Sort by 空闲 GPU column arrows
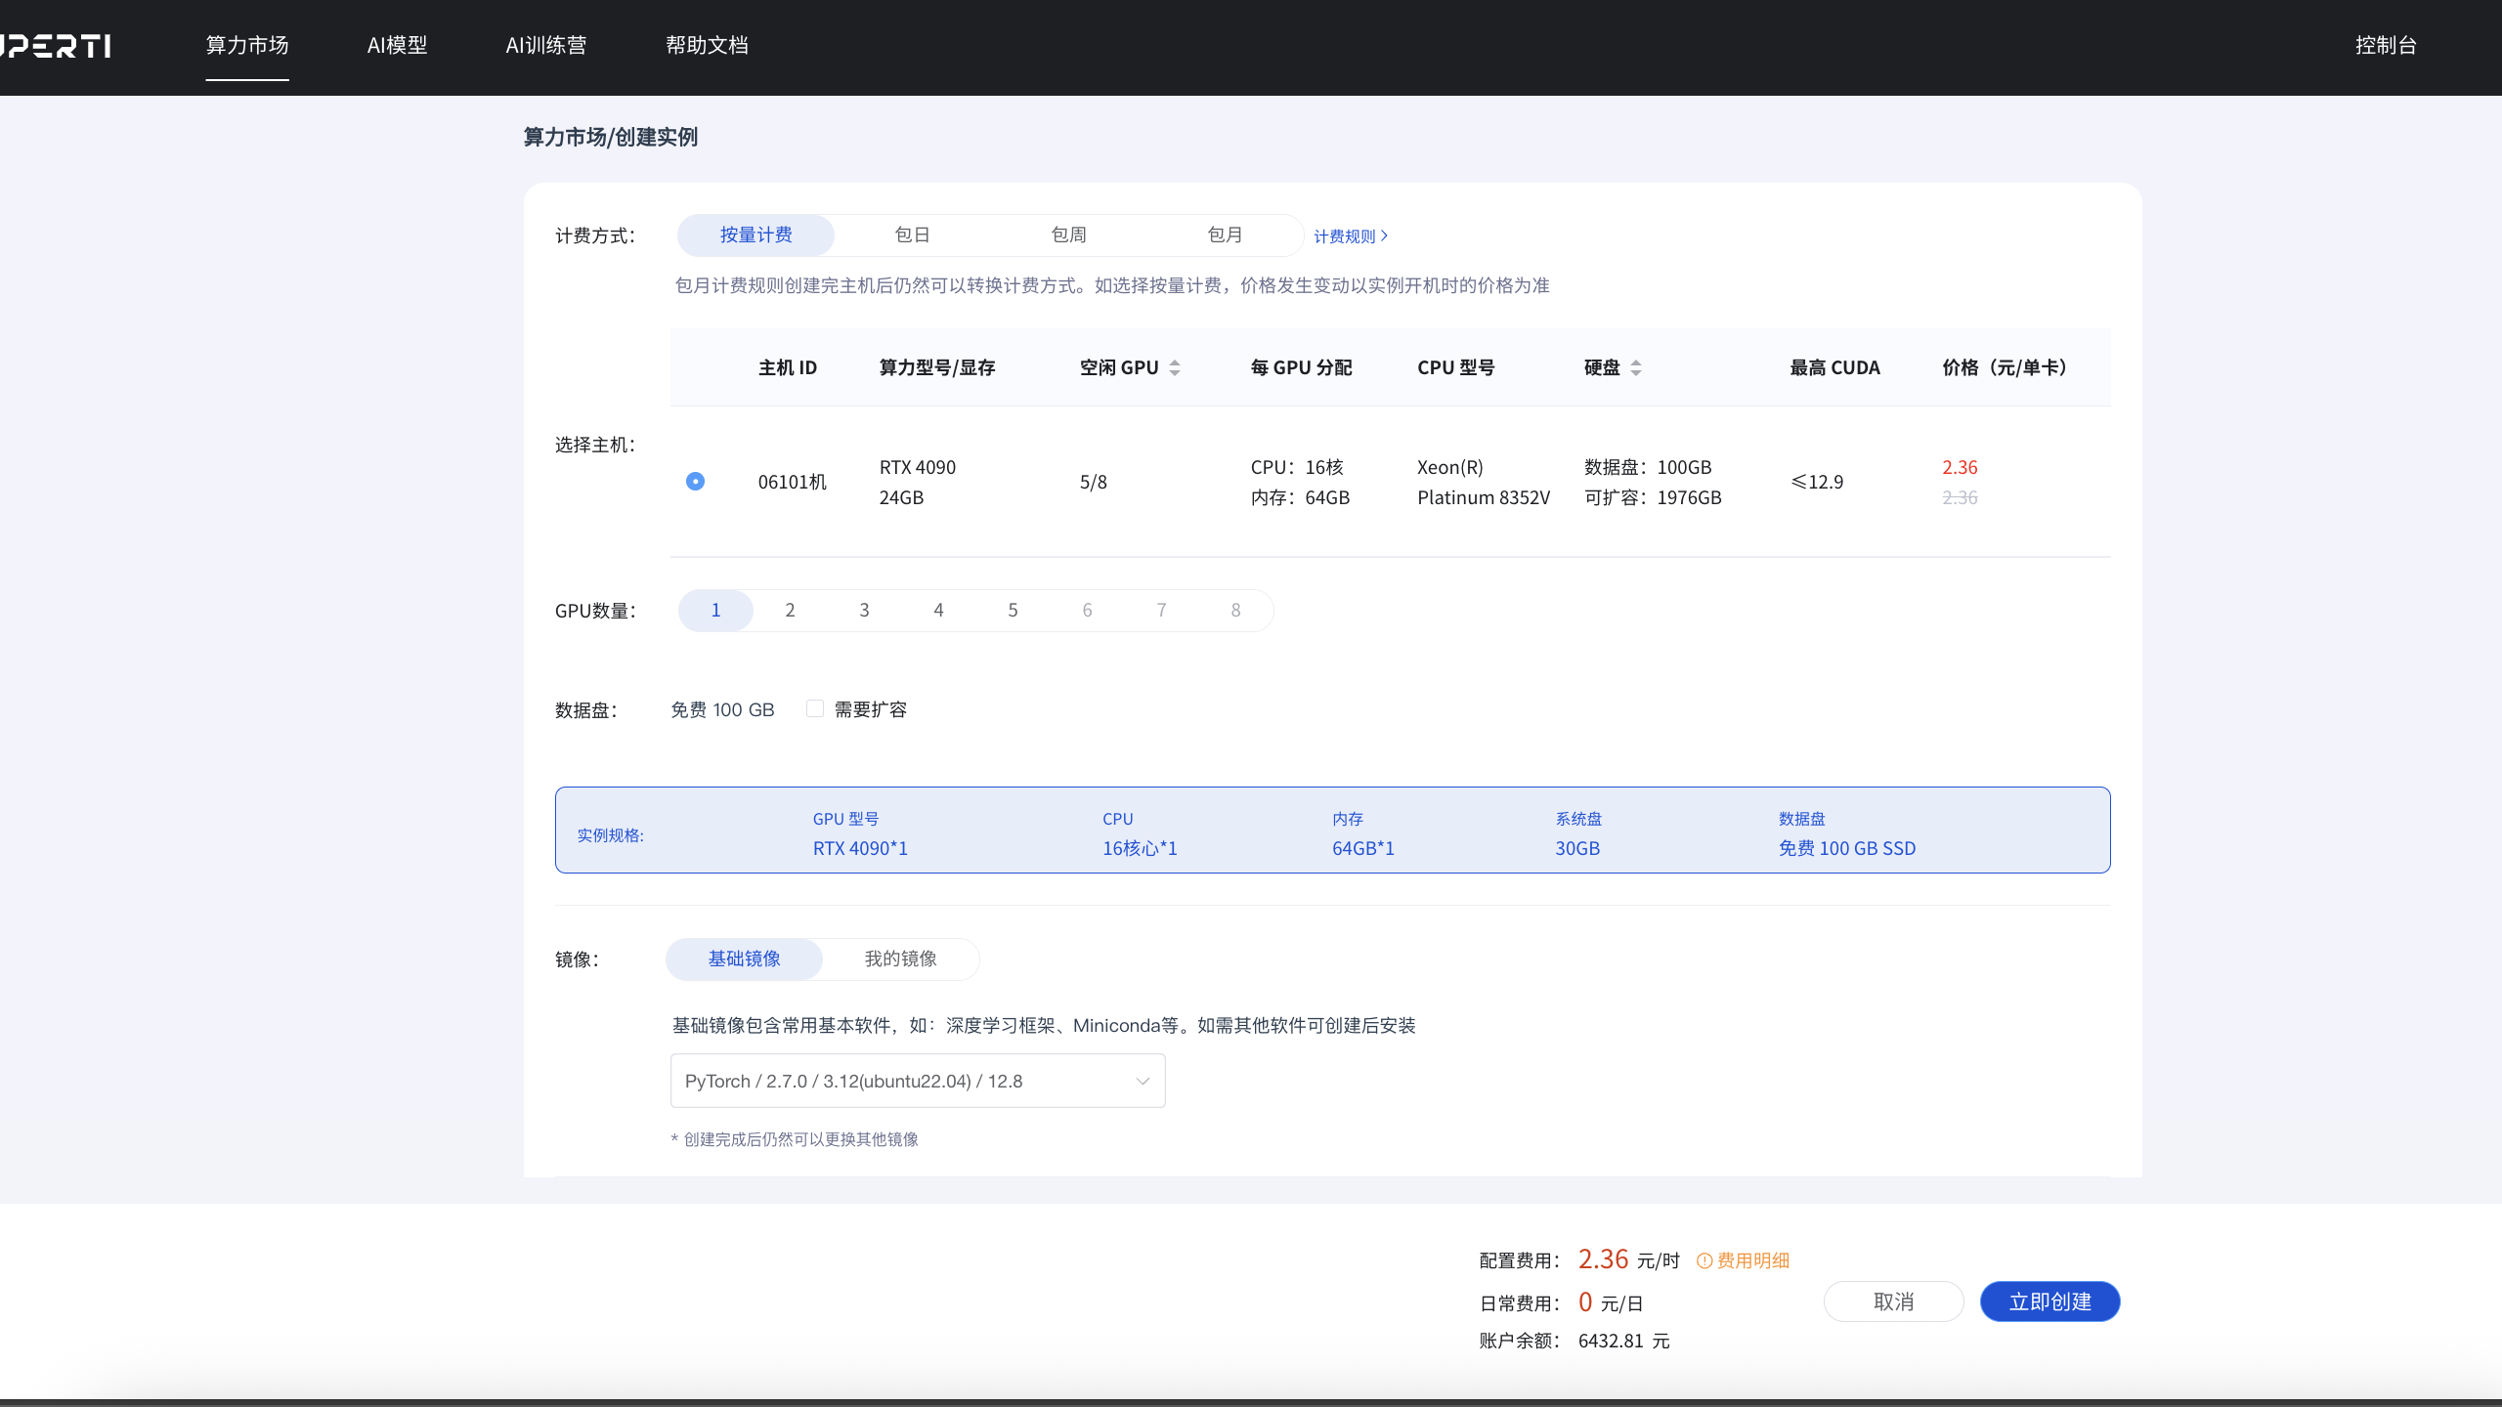This screenshot has width=2502, height=1407. click(1175, 368)
